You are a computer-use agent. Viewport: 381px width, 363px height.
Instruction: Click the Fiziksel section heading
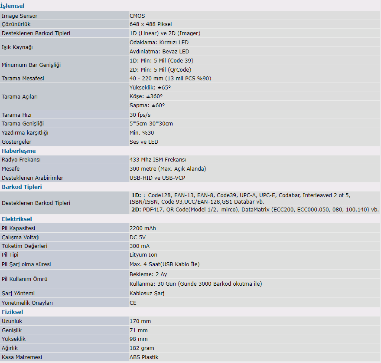coord(13,312)
